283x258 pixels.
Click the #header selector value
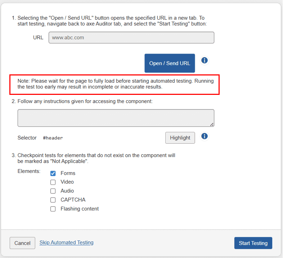pos(53,138)
